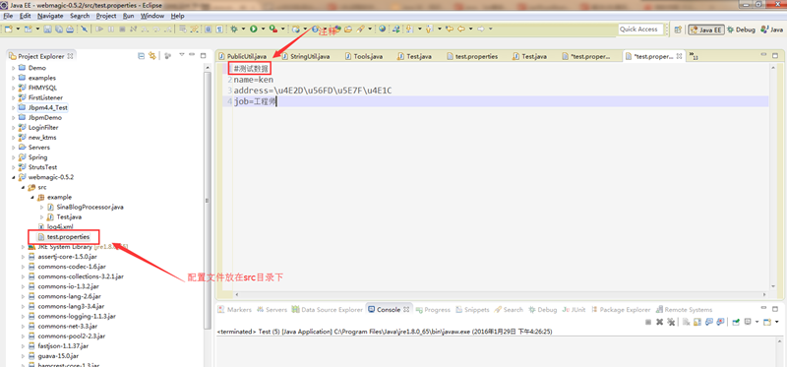This screenshot has height=367, width=787.
Task: Open the Data Source Explorer tab
Action: [328, 310]
